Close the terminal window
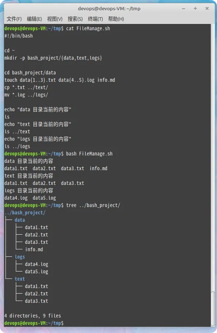The height and width of the screenshot is (333, 217). (x=207, y=8)
